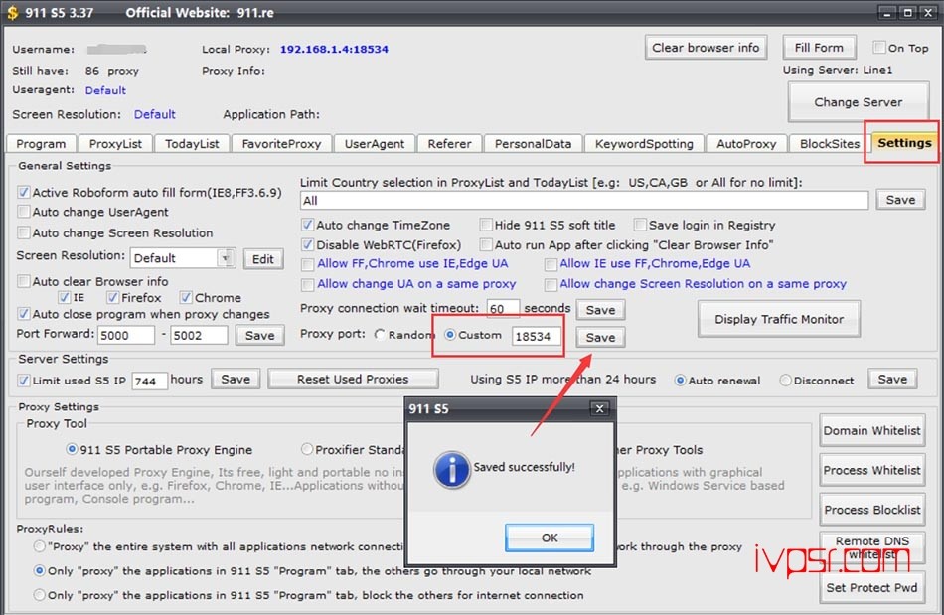
Task: Save the proxy connection wait timeout
Action: pyautogui.click(x=600, y=309)
